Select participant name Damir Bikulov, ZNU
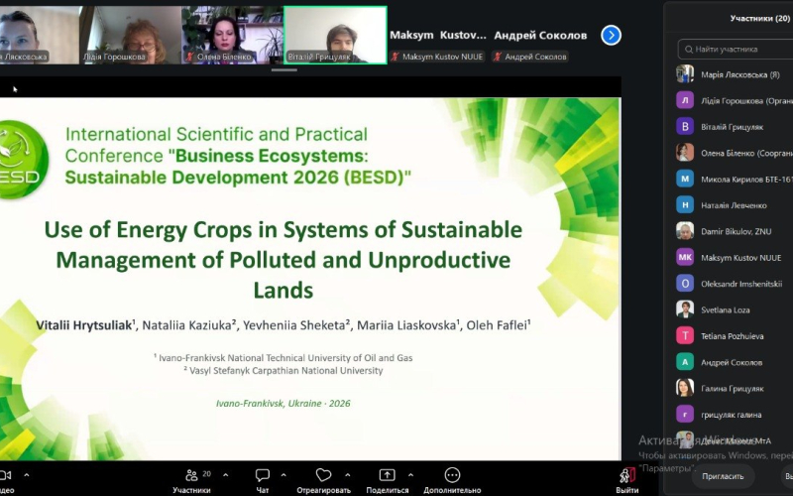793x496 pixels. coord(736,231)
